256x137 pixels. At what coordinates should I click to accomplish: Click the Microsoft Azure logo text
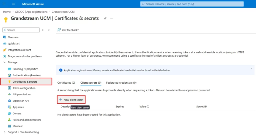click(x=33, y=4)
